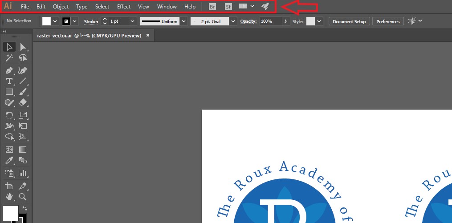Open the Type menu
Viewport: 452px width, 223px height.
pyautogui.click(x=81, y=7)
